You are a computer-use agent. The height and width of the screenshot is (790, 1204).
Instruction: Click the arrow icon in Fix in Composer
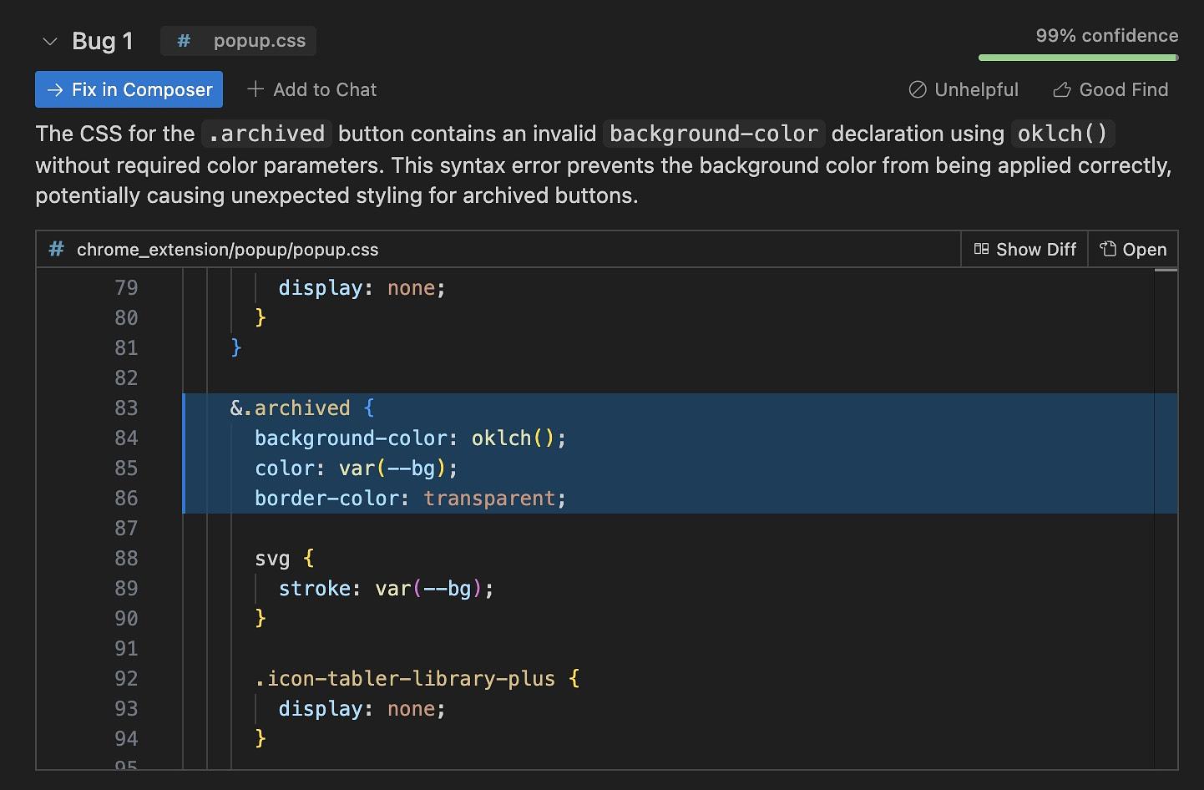(x=55, y=90)
